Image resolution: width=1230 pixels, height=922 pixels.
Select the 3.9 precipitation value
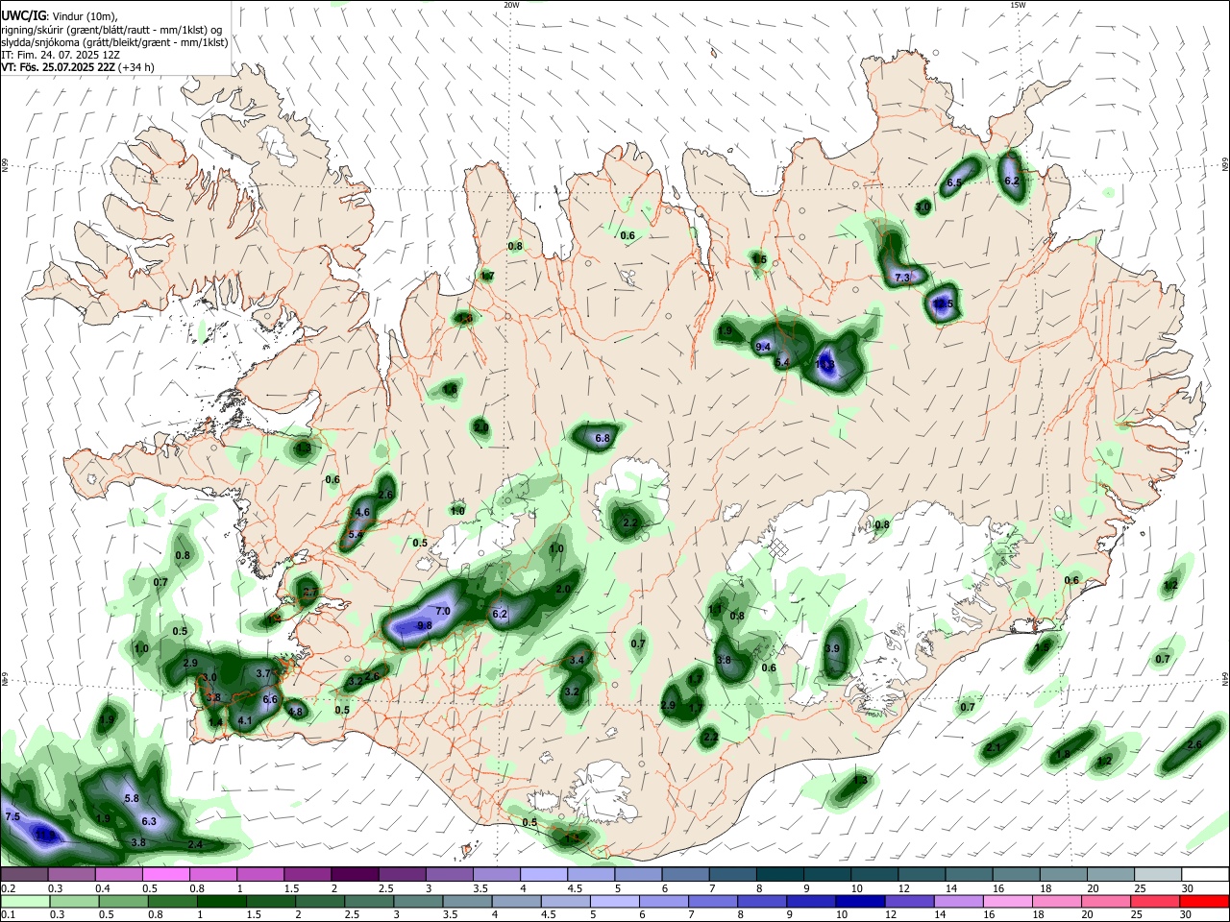pos(832,649)
